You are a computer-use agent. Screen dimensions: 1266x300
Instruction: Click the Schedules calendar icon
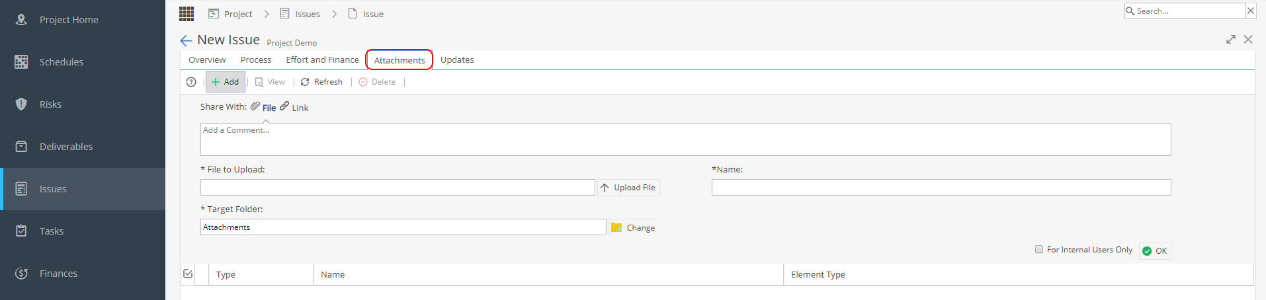click(21, 62)
